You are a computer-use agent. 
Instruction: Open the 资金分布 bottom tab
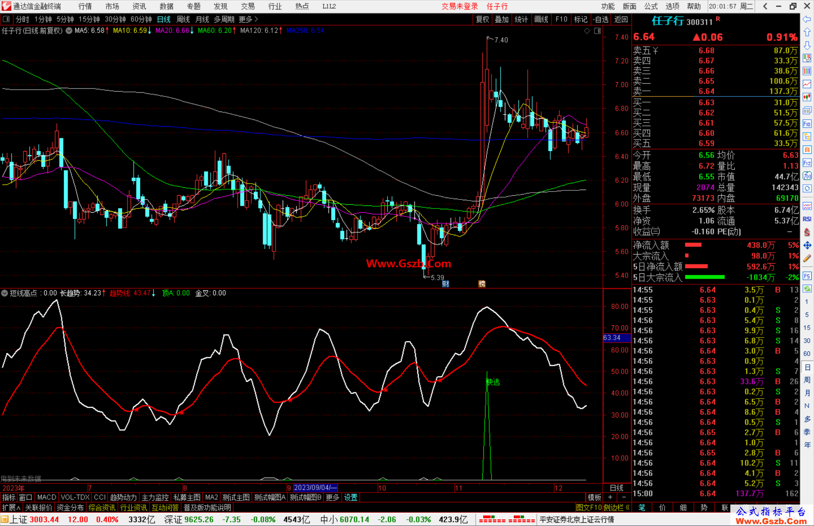tap(70, 508)
